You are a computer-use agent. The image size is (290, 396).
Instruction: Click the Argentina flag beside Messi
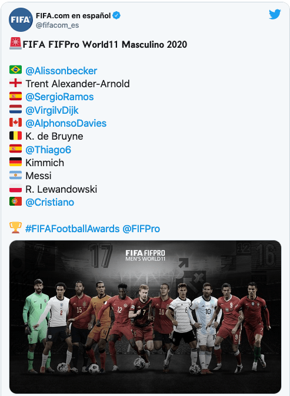(x=16, y=175)
